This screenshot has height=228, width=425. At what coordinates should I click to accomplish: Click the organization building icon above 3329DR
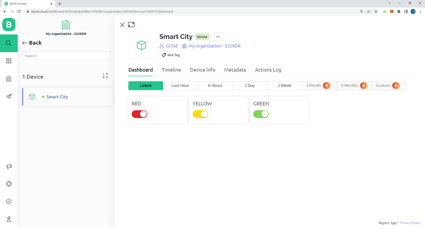pos(66,25)
